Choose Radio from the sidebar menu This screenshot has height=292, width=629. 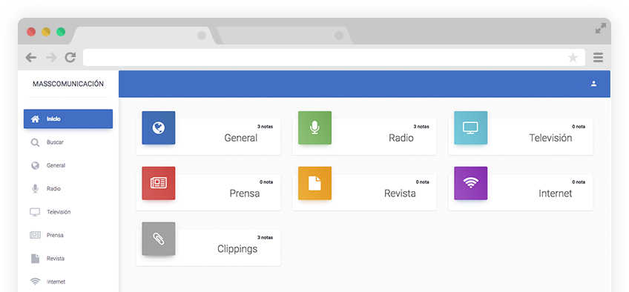68,189
